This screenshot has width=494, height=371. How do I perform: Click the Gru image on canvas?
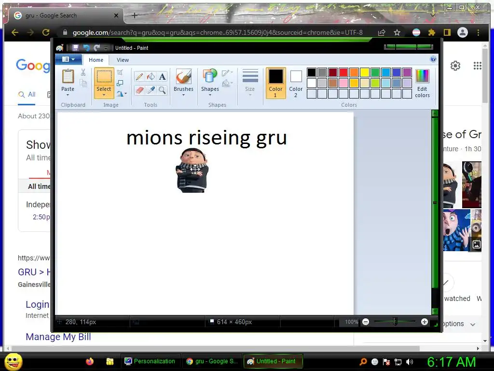click(x=192, y=170)
